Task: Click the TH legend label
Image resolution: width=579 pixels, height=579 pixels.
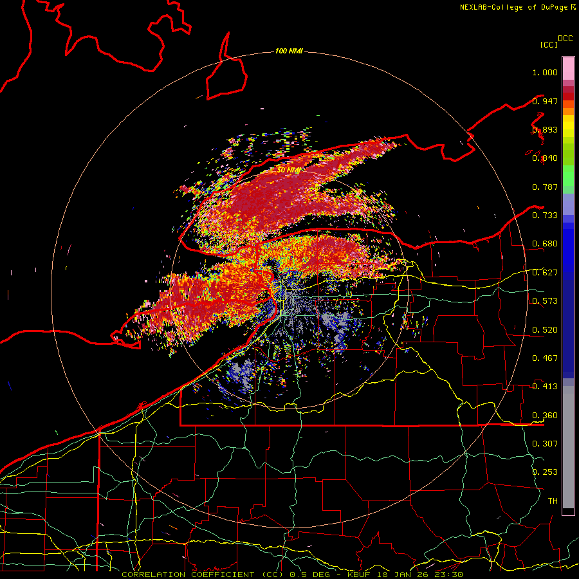Action: pyautogui.click(x=553, y=501)
